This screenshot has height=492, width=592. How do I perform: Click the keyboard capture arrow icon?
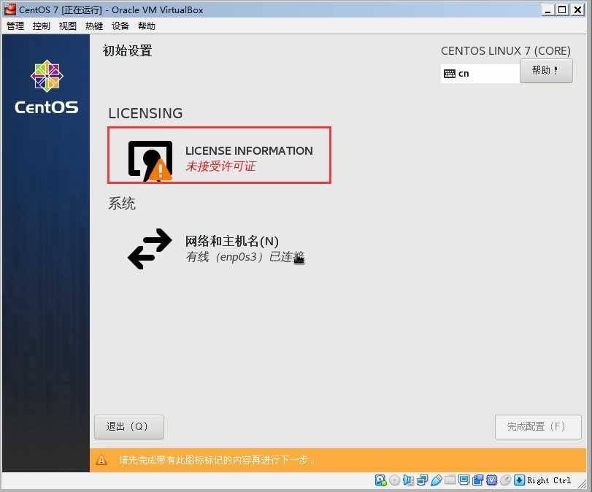(520, 480)
